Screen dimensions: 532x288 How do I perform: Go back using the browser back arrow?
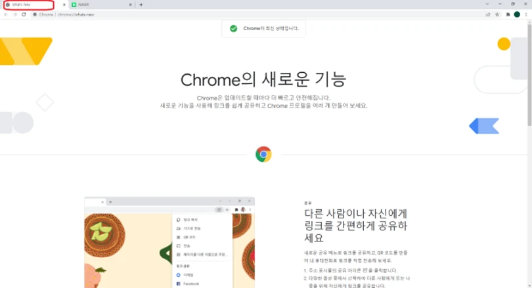(x=6, y=14)
